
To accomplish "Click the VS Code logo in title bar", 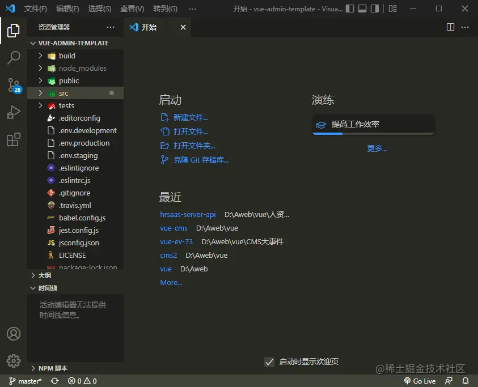I will [x=10, y=8].
